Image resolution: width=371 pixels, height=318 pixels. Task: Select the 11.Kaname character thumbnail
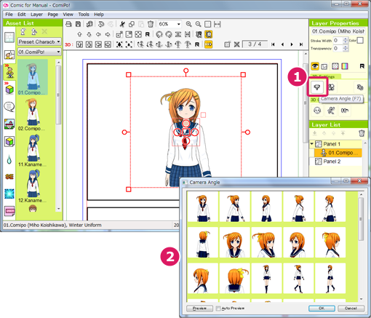[x=32, y=151]
